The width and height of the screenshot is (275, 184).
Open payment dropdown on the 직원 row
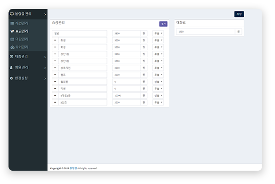[x=158, y=88]
